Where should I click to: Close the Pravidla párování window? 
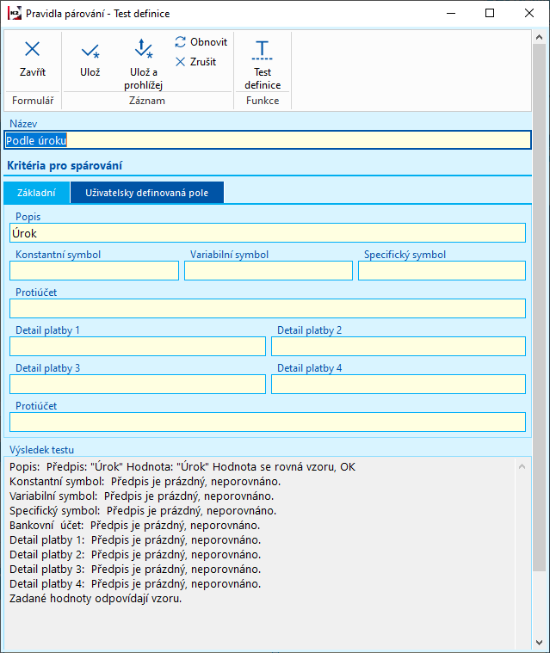click(529, 13)
